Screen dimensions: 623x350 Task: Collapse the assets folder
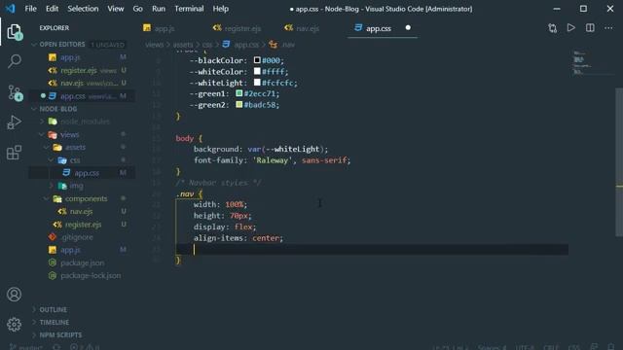(75, 147)
